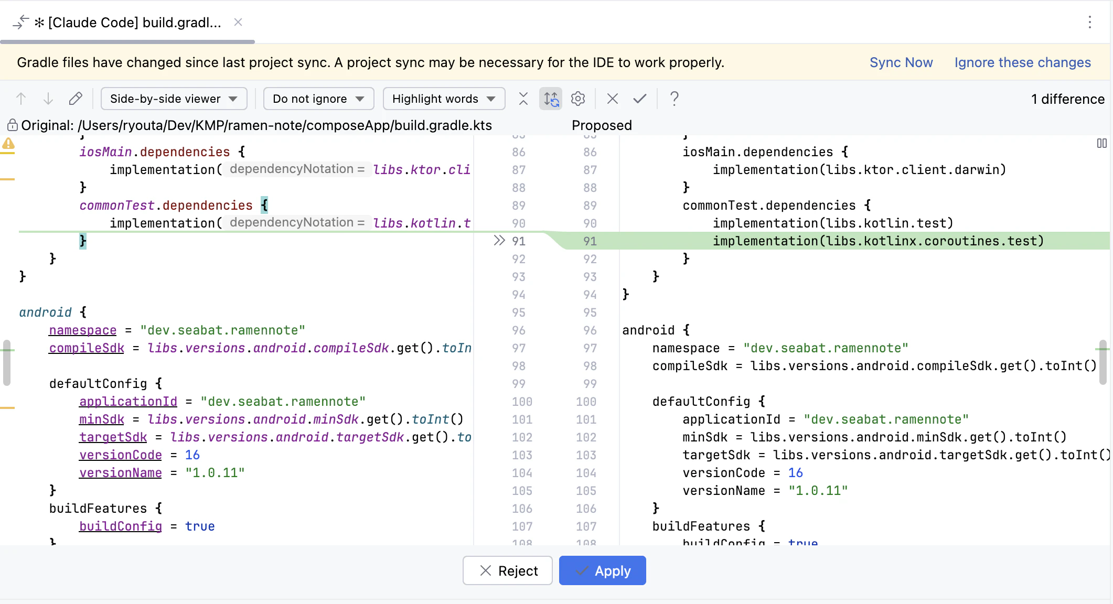Click buildConfig property in original pane

point(121,526)
